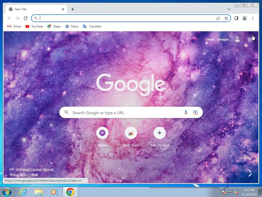Open the Windows Start menu
This screenshot has width=262, height=197.
tap(7, 192)
